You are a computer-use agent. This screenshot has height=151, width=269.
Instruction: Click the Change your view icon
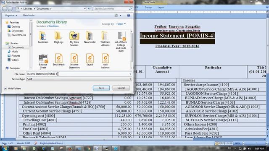[x=116, y=16]
